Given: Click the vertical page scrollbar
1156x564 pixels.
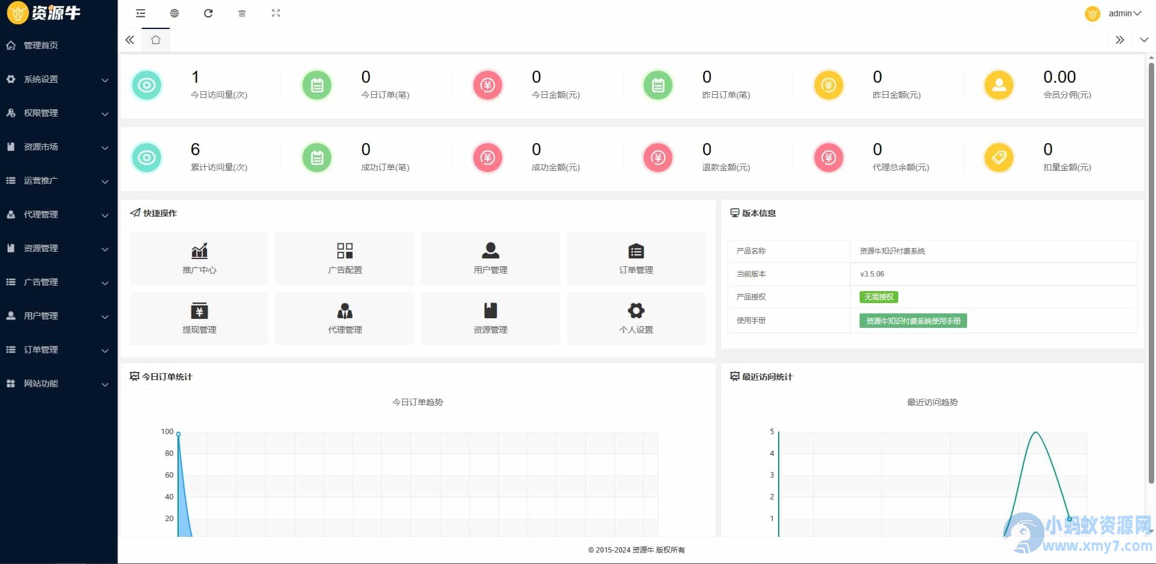Looking at the screenshot, I should tap(1151, 272).
